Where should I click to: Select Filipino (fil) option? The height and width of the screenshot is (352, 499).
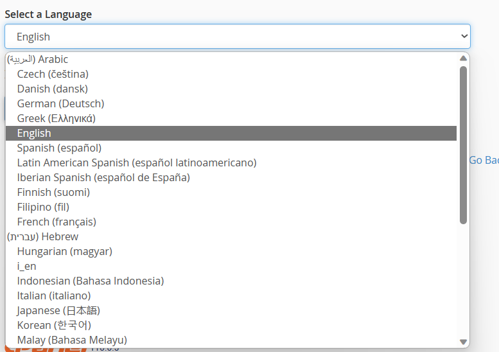pos(43,207)
